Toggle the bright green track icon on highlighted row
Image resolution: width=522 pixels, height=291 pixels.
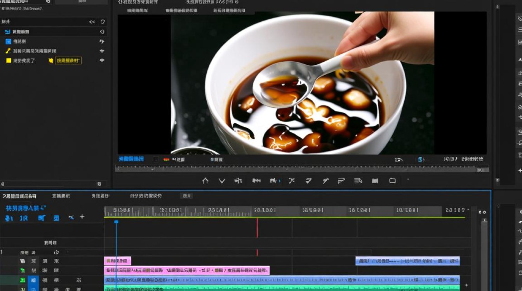[x=23, y=280]
